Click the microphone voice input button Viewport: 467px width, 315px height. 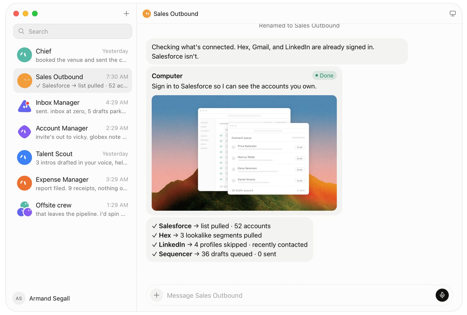(442, 295)
